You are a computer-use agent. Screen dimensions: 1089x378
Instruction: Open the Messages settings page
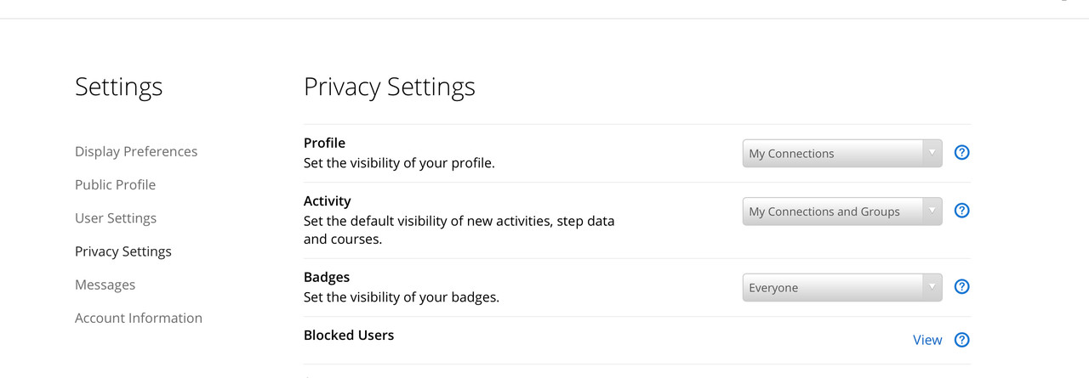pos(105,285)
